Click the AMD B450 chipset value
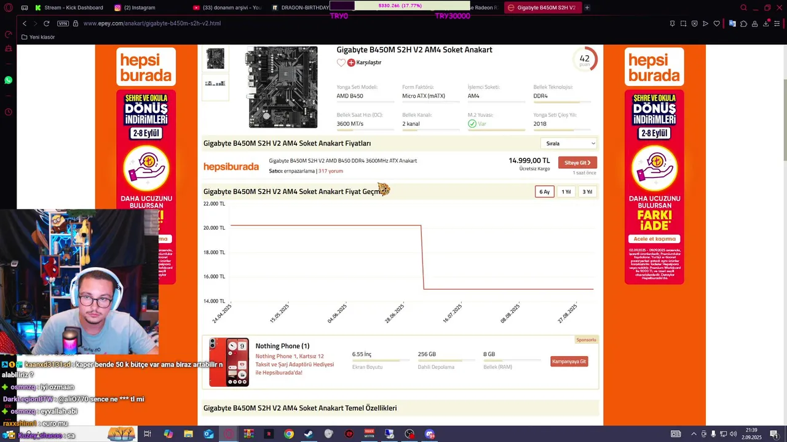Viewport: 787px width, 442px height. [350, 96]
